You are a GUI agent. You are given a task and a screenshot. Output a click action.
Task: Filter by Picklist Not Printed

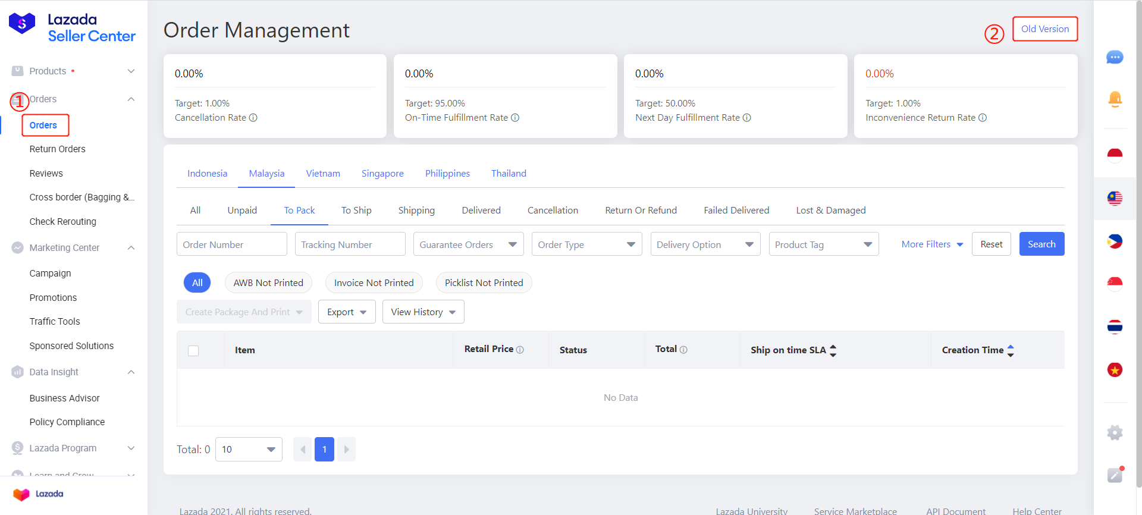pyautogui.click(x=484, y=283)
